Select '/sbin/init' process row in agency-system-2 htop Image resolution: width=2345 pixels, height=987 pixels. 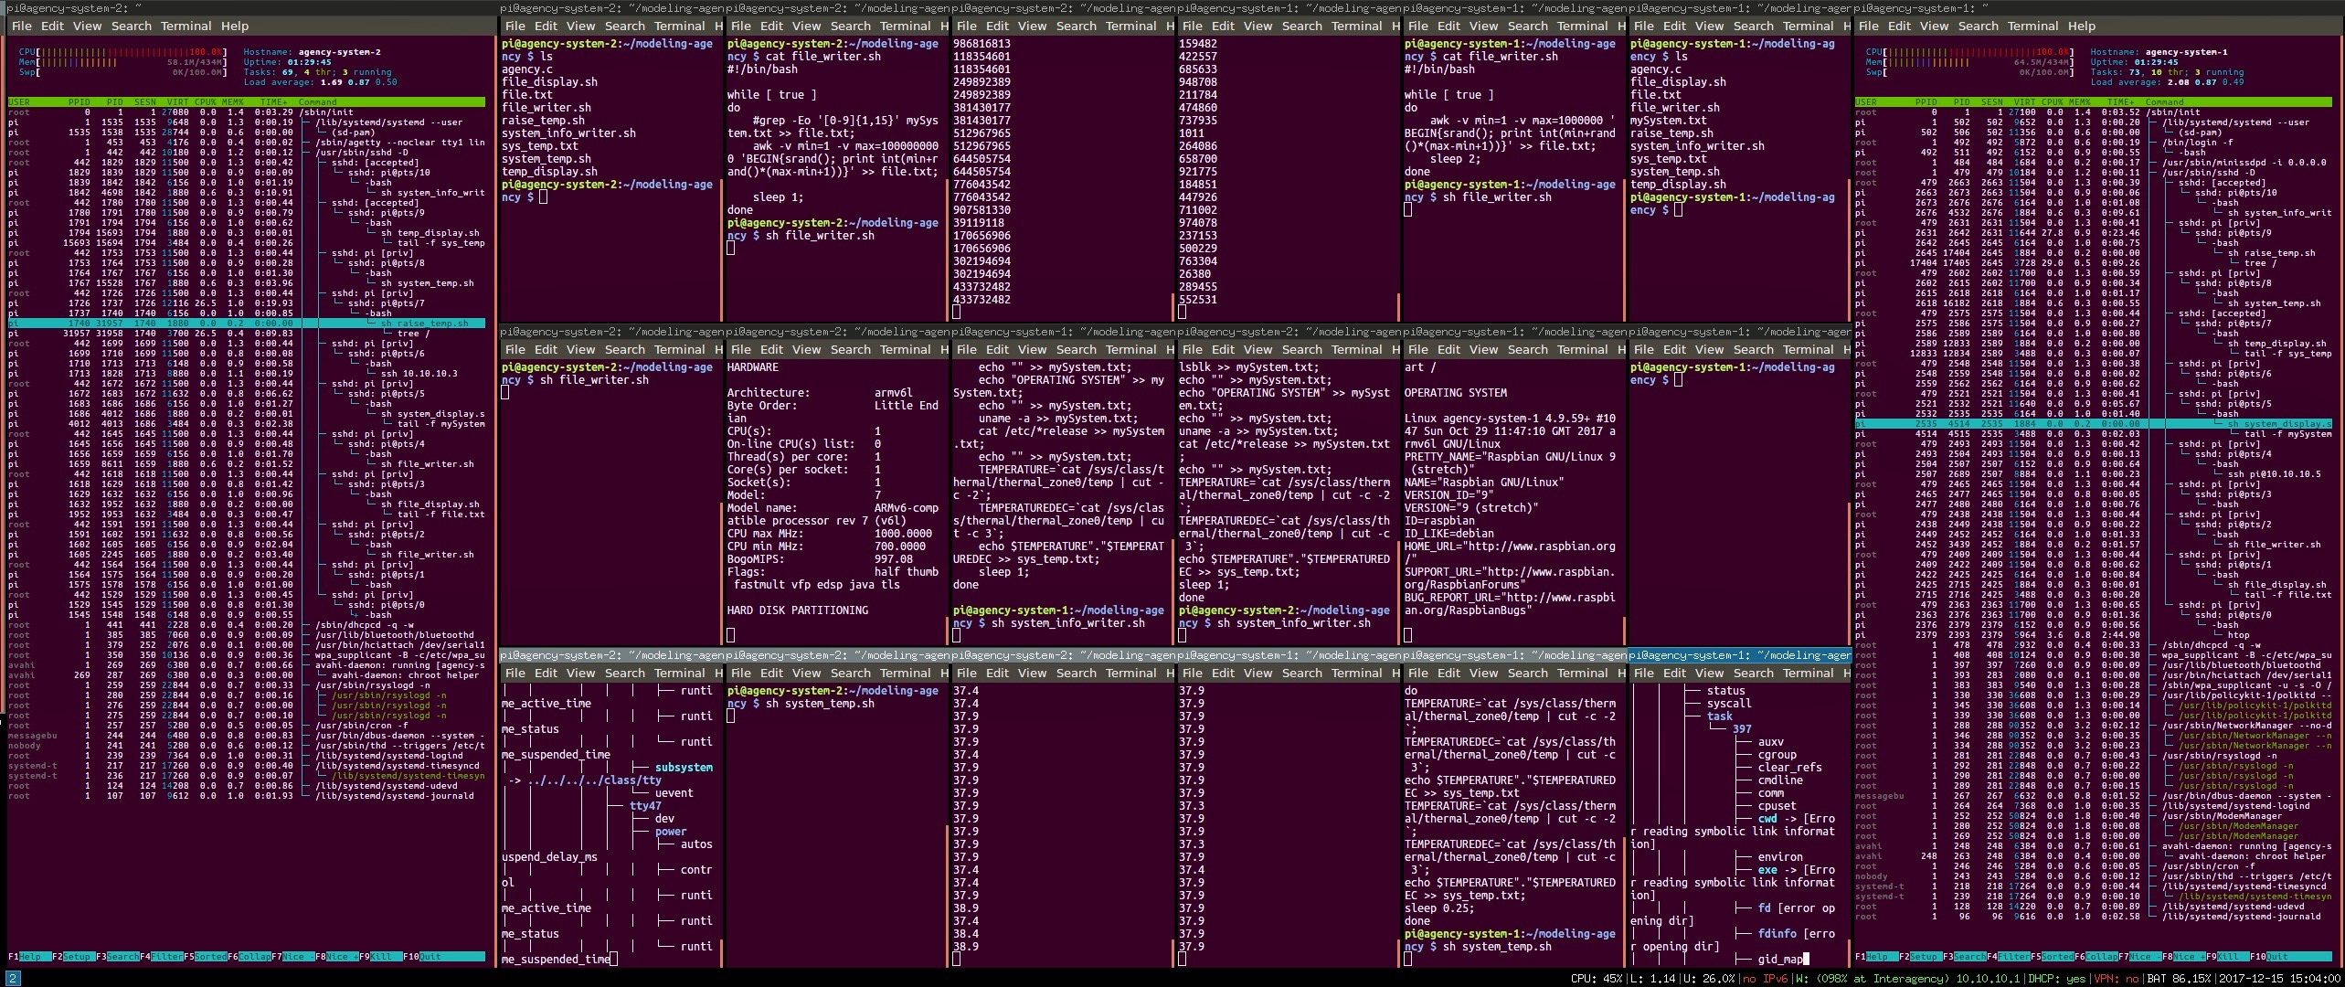[247, 112]
